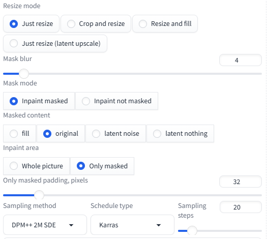Set masked content to fill
This screenshot has width=268, height=239.
(x=19, y=134)
